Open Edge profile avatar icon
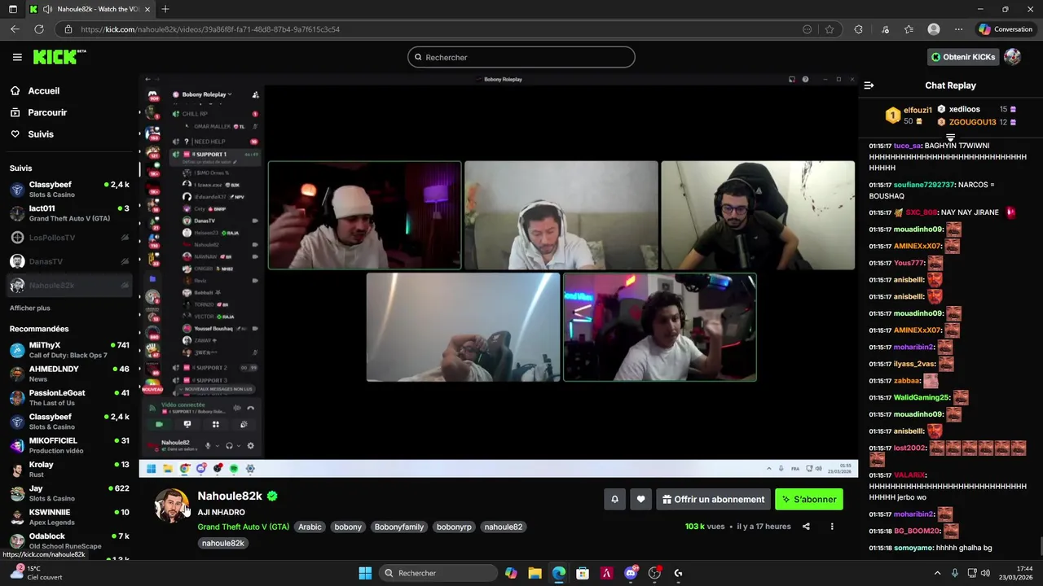Image resolution: width=1043 pixels, height=586 pixels. click(x=934, y=29)
